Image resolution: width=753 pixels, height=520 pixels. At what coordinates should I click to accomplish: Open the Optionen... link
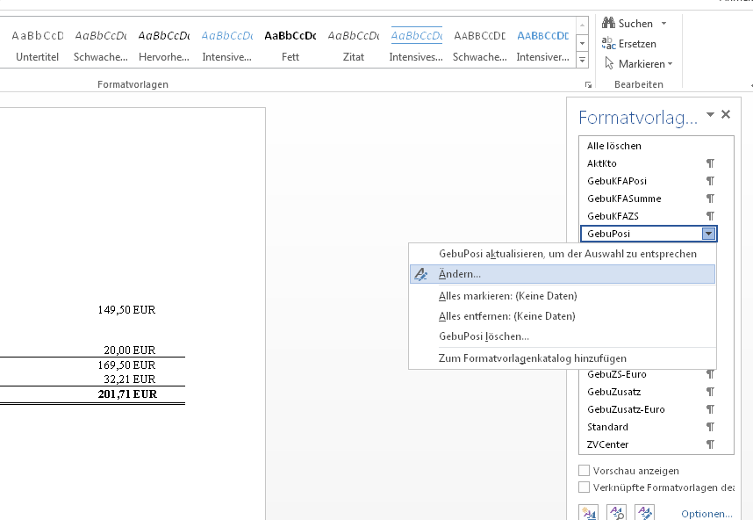click(x=706, y=514)
